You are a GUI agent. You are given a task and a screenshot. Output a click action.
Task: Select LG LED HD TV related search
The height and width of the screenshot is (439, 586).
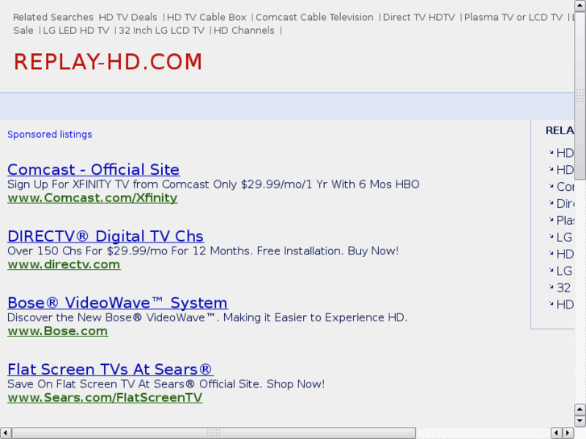(x=76, y=31)
